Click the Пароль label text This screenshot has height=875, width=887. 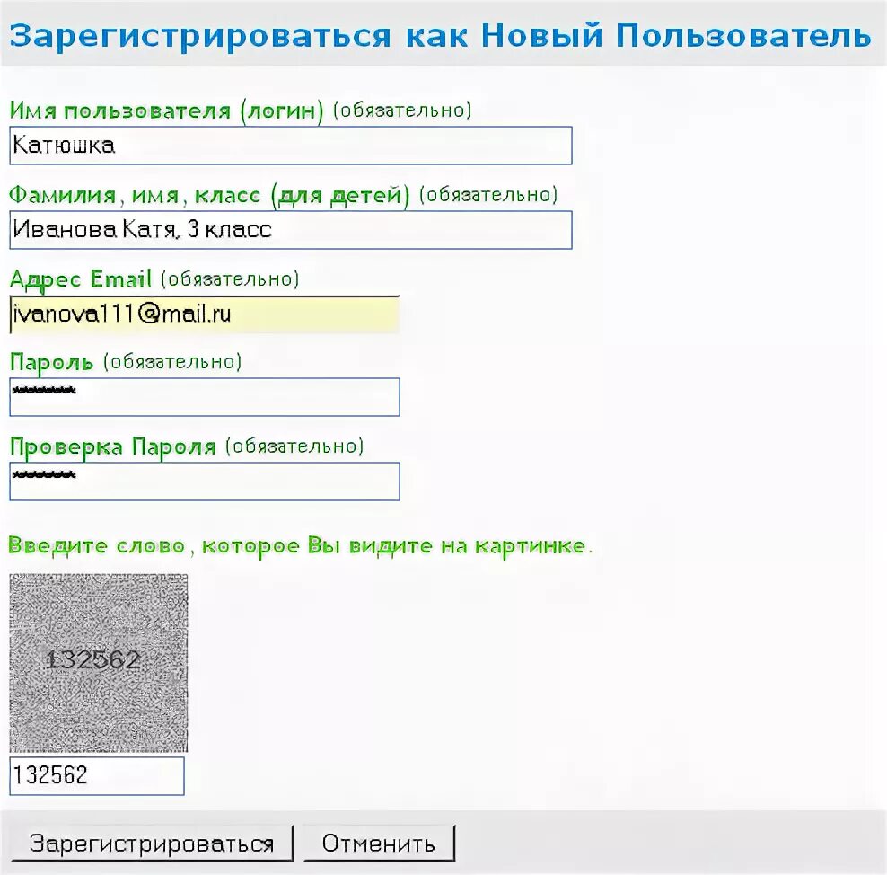[x=51, y=362]
